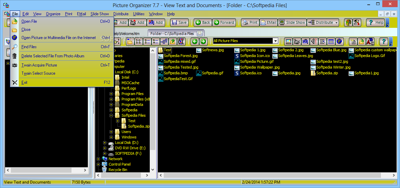Choose Open File from the File menu
The width and height of the screenshot is (400, 188).
click(62, 21)
